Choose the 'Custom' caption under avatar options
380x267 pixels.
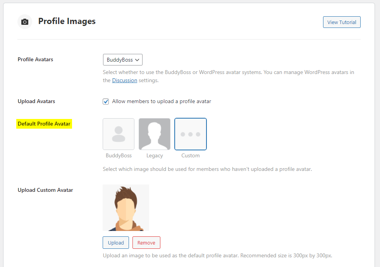(191, 155)
